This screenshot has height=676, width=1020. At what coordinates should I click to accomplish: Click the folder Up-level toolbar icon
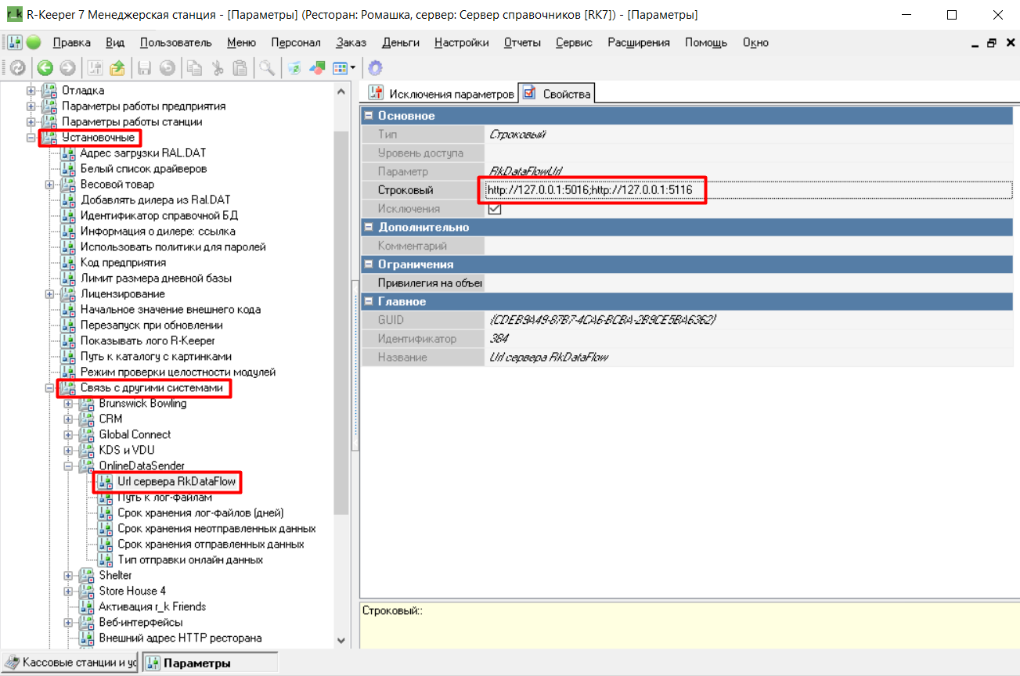[x=117, y=68]
